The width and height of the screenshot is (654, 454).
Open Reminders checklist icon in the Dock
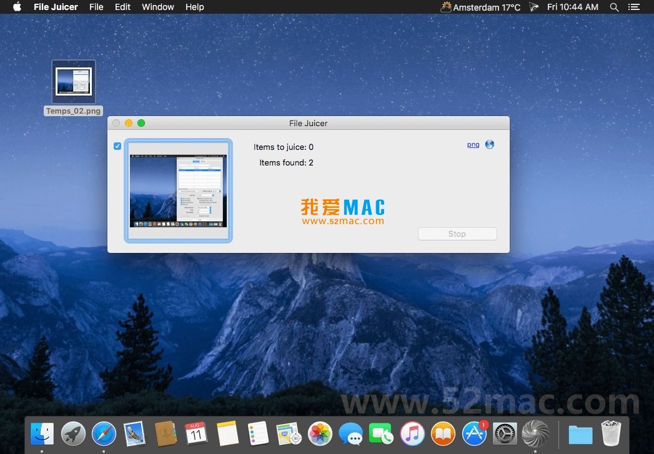pos(258,433)
